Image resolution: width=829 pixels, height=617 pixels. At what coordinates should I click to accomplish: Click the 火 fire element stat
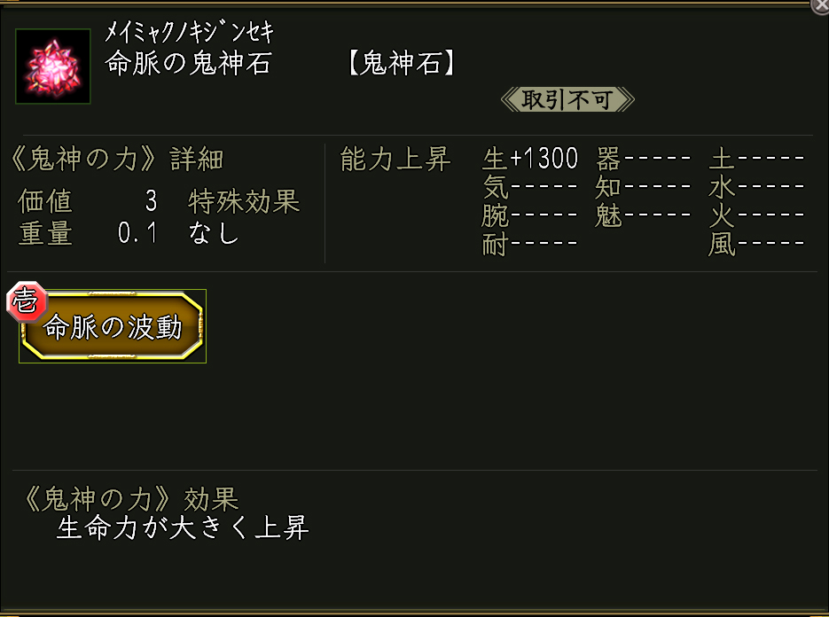(756, 215)
